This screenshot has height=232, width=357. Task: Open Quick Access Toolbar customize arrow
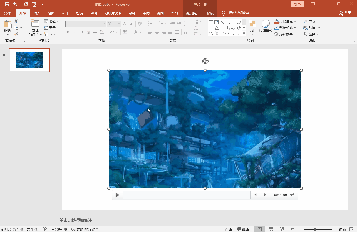[x=42, y=4]
